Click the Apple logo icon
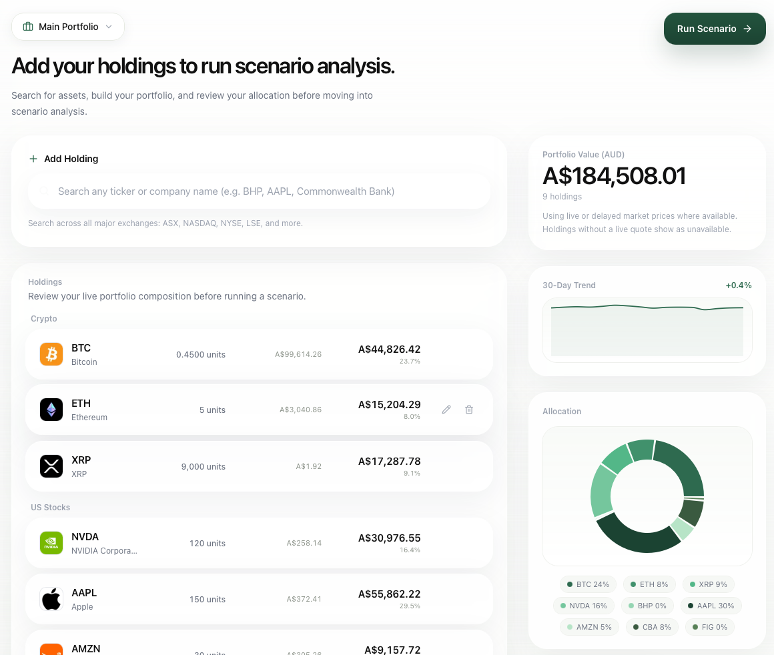The image size is (774, 655). point(51,599)
